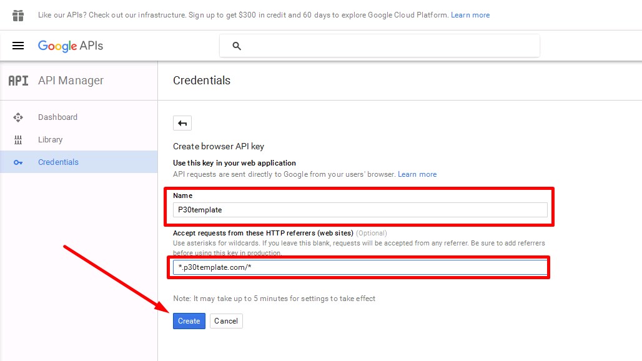Focus the Name input field
Viewport: 642px width, 361px height.
[x=360, y=210]
